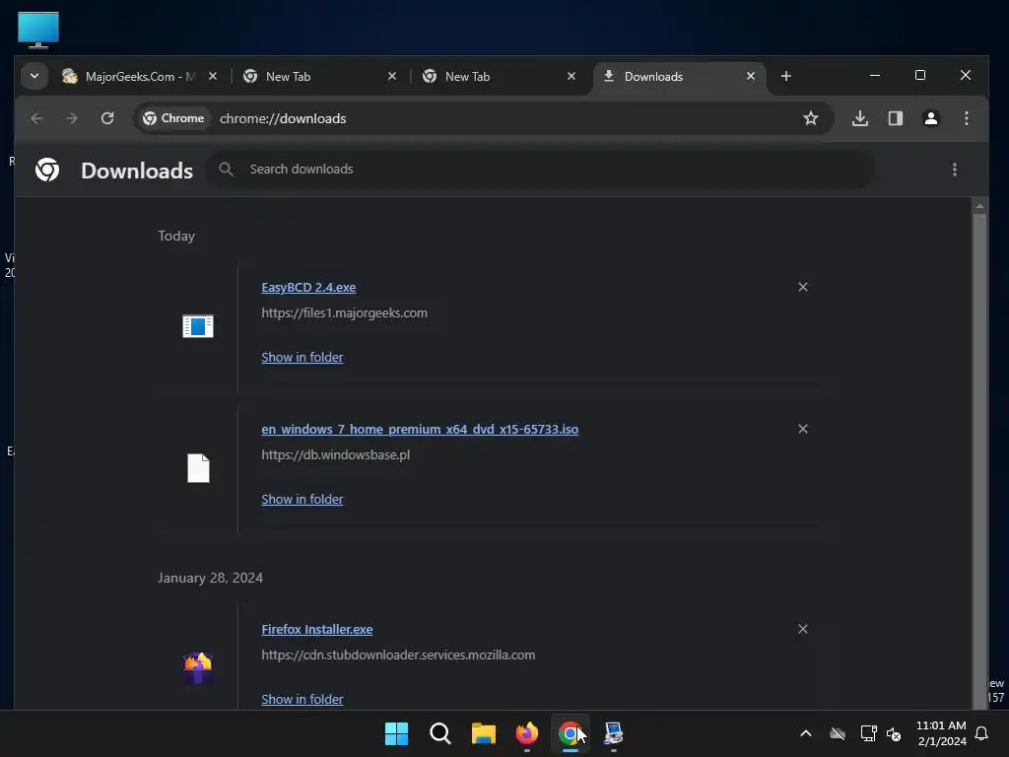Image resolution: width=1009 pixels, height=757 pixels.
Task: Remove the Windows 7 ISO from list
Action: coord(802,429)
